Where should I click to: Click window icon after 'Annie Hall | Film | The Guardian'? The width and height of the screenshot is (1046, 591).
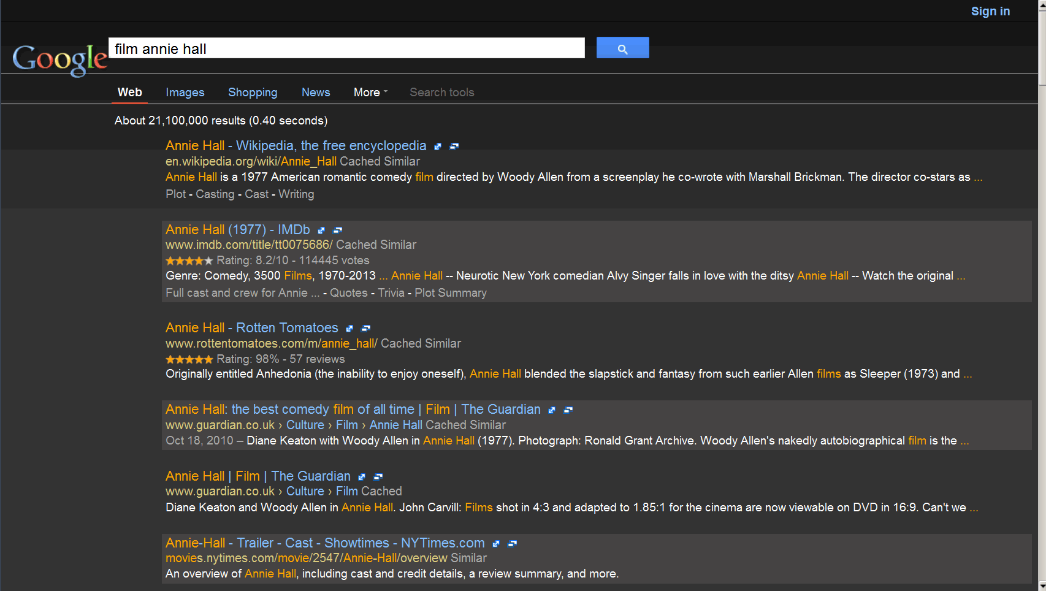[x=378, y=477]
